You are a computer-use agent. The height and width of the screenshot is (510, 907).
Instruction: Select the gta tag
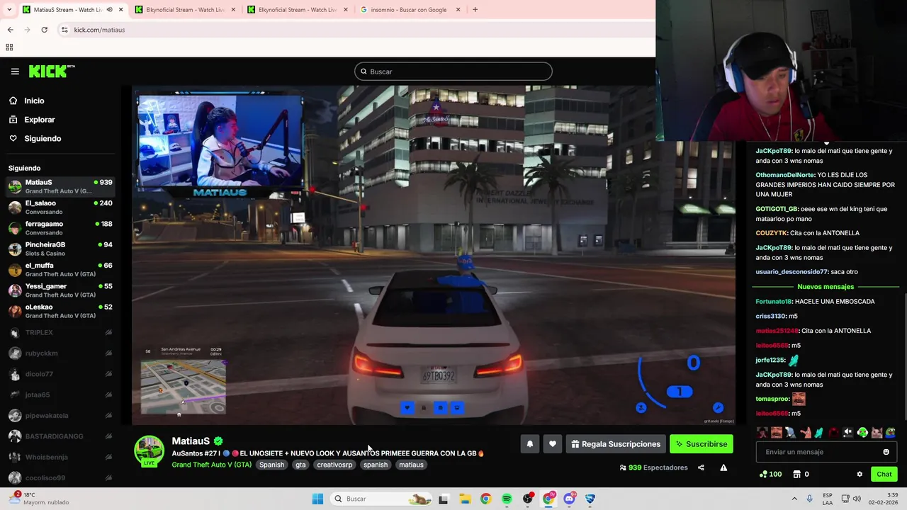pyautogui.click(x=300, y=465)
